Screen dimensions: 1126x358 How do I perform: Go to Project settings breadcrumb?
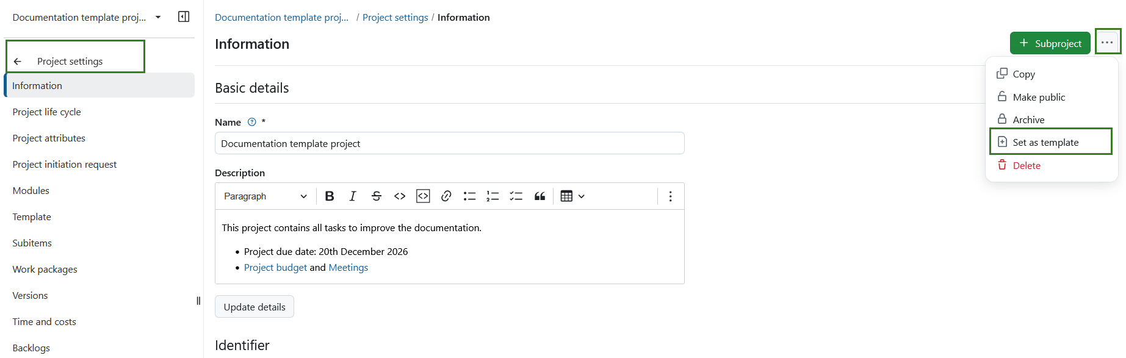click(x=395, y=17)
